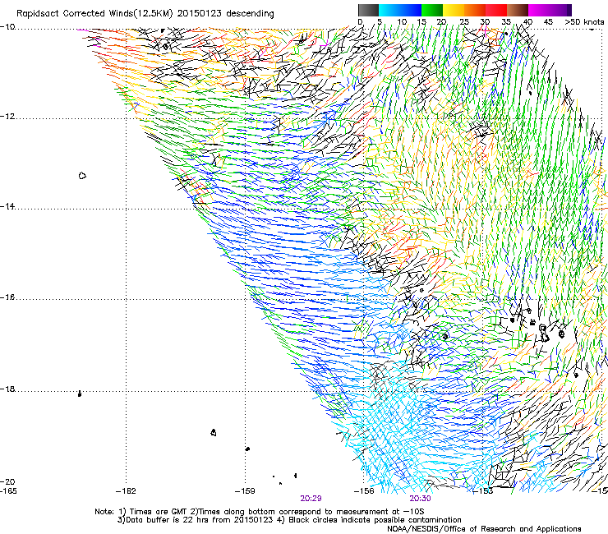Click the '40' legend scale label
The width and height of the screenshot is (608, 534).
[x=527, y=22]
